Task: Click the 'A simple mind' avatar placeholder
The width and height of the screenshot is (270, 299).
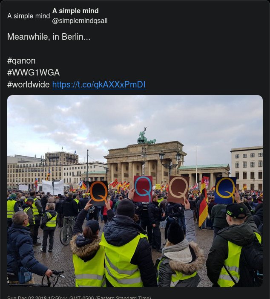Action: coord(29,16)
